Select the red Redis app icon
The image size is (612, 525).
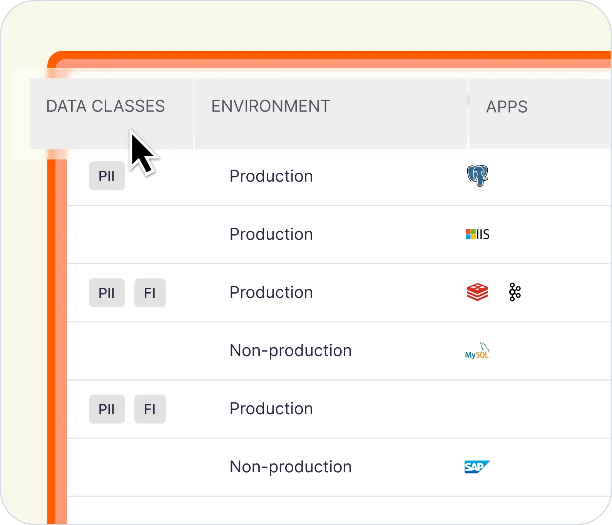click(x=477, y=292)
